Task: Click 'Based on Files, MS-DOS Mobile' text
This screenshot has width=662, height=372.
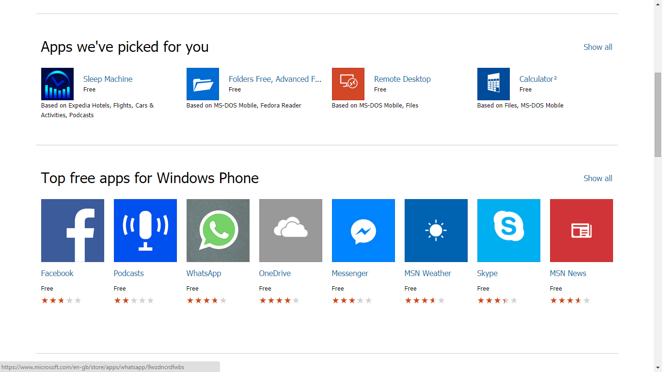Action: (520, 106)
